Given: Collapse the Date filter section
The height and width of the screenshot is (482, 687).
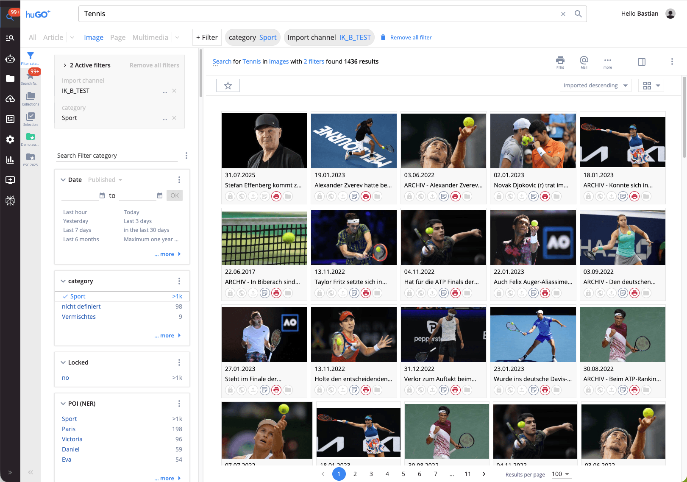Looking at the screenshot, I should 63,180.
